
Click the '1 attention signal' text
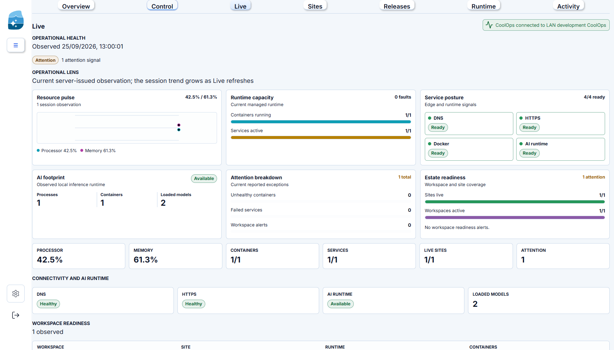tap(81, 60)
